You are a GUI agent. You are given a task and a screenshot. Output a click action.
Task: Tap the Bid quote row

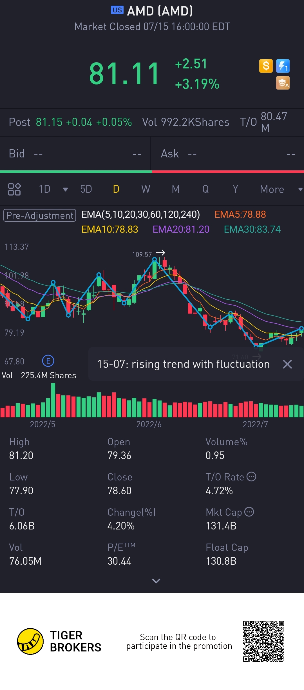pyautogui.click(x=75, y=154)
